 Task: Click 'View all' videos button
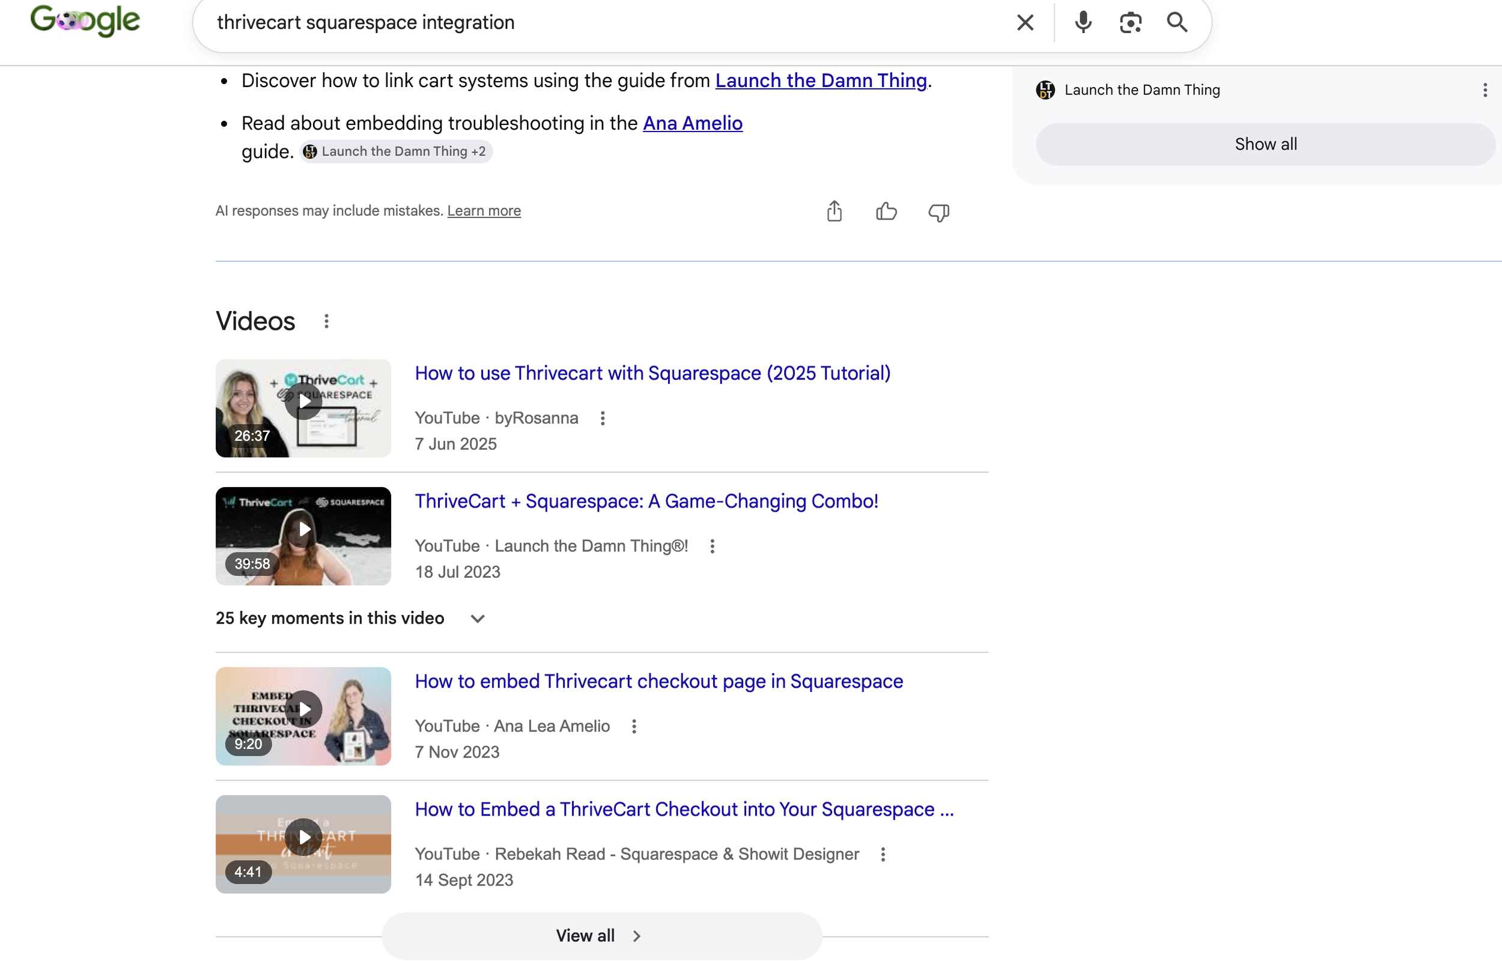601,936
